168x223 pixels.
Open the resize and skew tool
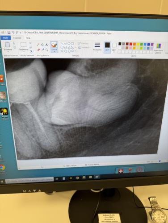click(31, 47)
